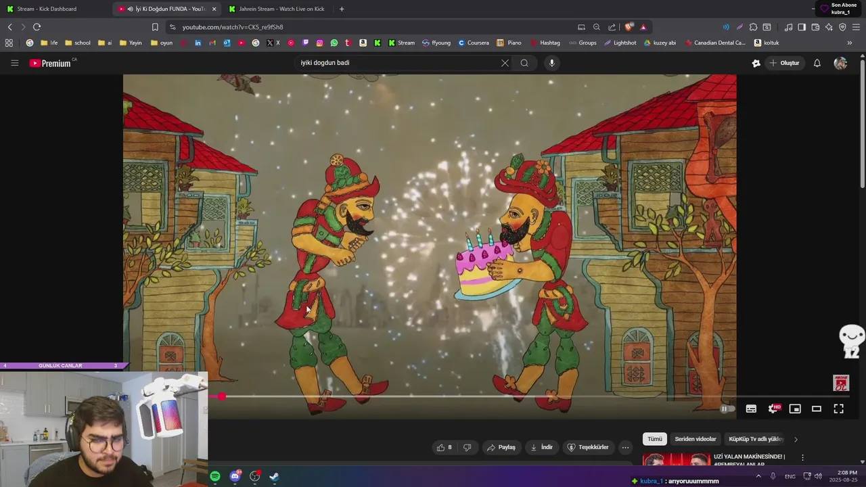Select the Tümü filter chip
The height and width of the screenshot is (487, 866).
655,439
